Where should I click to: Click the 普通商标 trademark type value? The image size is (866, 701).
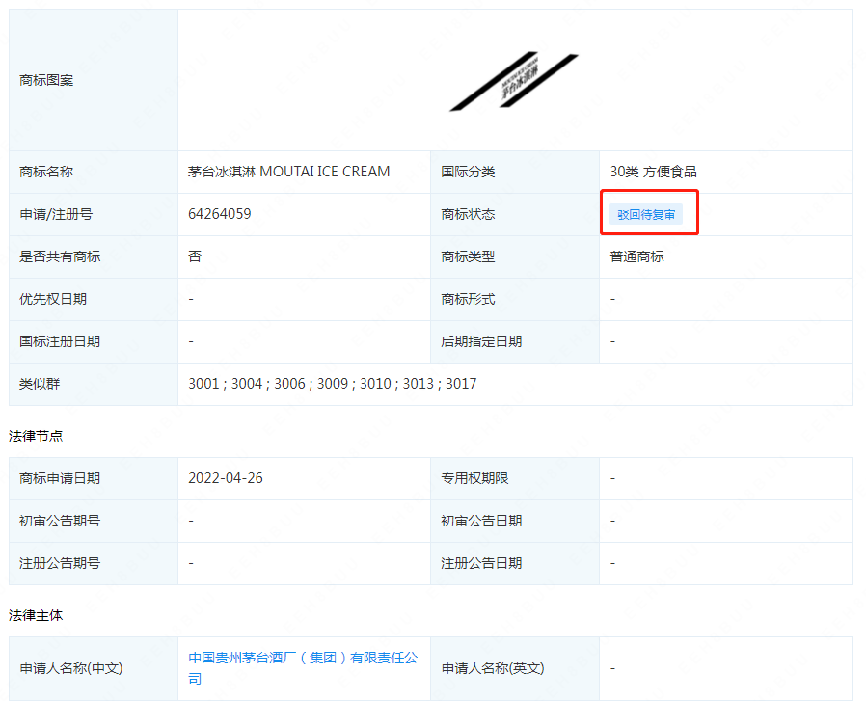[x=636, y=256]
